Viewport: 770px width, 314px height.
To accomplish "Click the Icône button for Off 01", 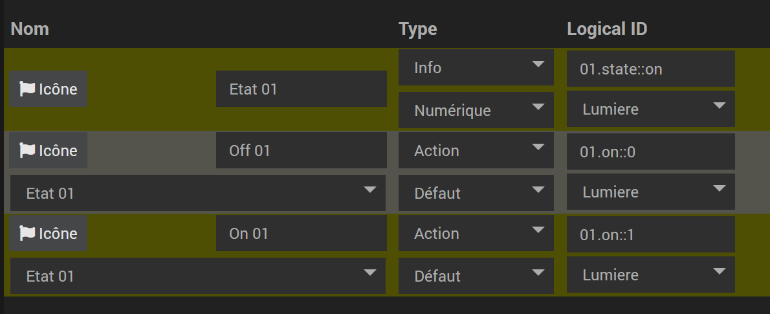I will tap(48, 150).
